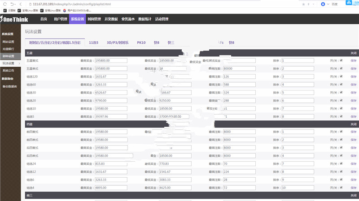
Task: Bookmark this page with the star icon
Action: coord(305,4)
